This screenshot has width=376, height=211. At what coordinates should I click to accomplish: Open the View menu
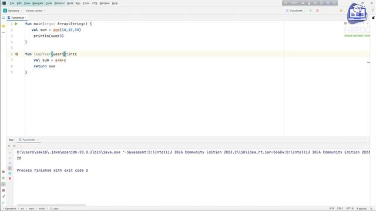coord(27,4)
